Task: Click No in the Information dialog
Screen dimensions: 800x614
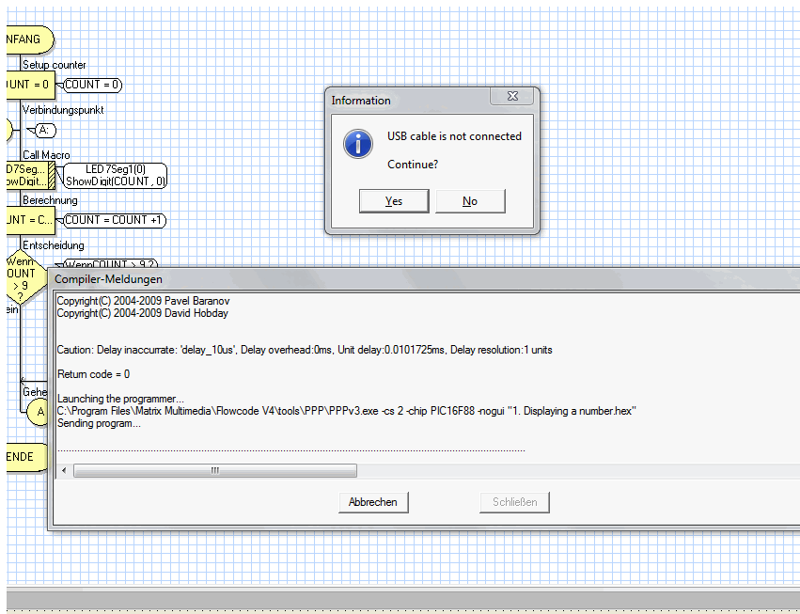Action: coord(470,201)
